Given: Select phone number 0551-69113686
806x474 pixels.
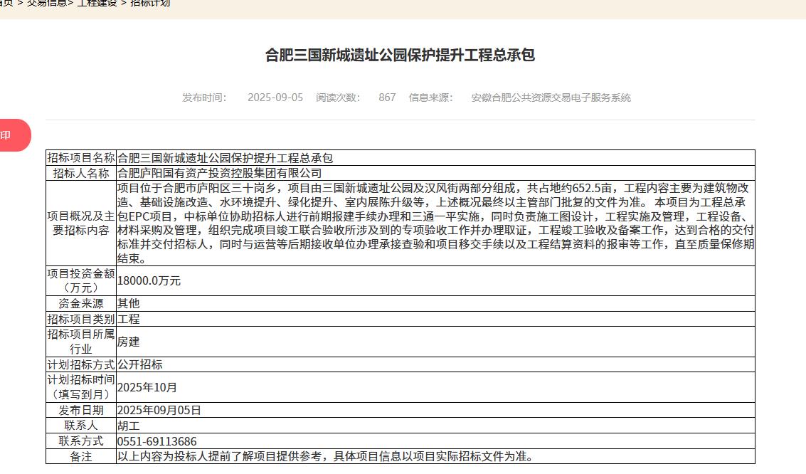Looking at the screenshot, I should 157,441.
